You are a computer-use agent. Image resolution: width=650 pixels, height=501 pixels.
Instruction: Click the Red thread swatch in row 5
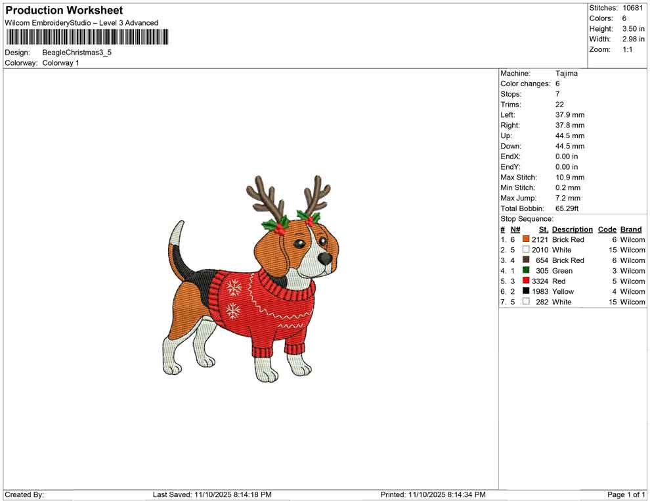[525, 281]
